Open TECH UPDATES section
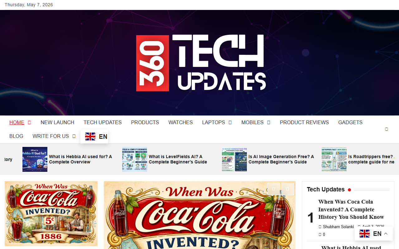Viewport: 399px width, 249px height. 103,123
